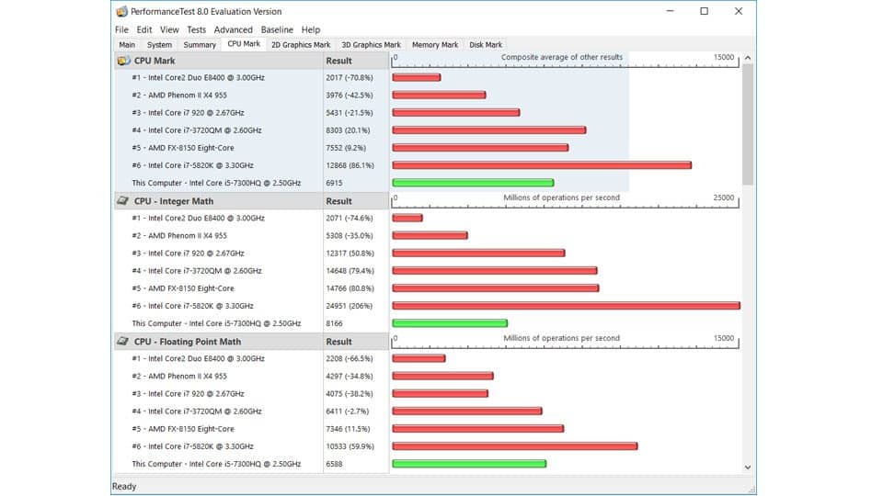
Task: Click the green CPU Mark bar for This Computer
Action: (x=473, y=183)
